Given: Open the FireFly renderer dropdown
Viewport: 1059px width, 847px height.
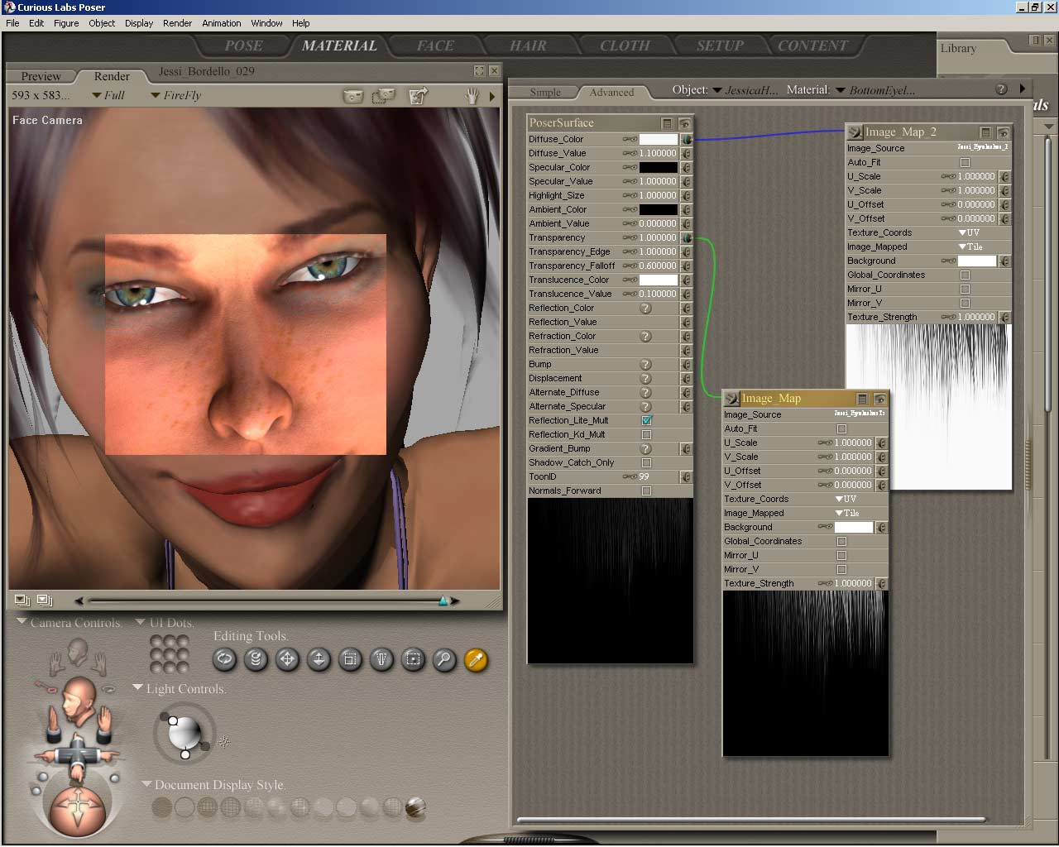Looking at the screenshot, I should tap(176, 95).
